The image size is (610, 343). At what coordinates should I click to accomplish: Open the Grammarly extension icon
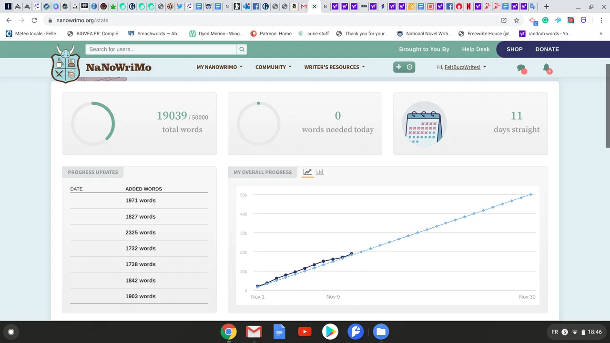[546, 20]
